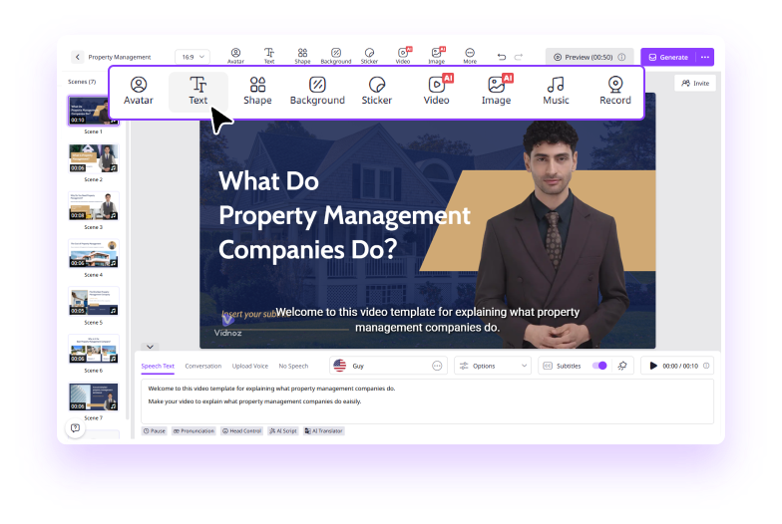
Task: Click the Sticker icon
Action: (377, 91)
